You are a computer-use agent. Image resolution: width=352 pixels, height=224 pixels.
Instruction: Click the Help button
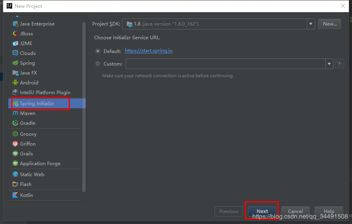329,211
